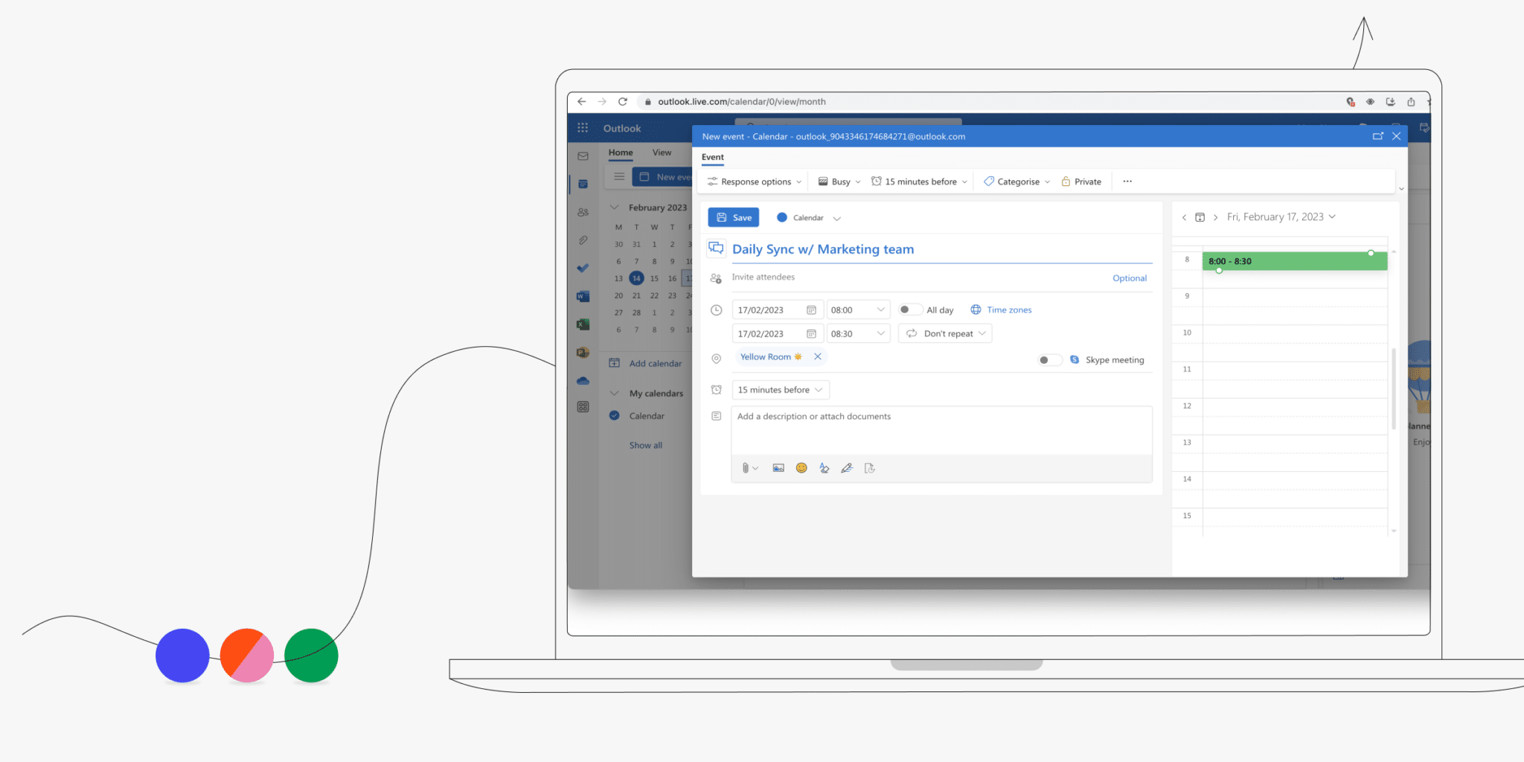
Task: Reload the browser page
Action: tap(623, 102)
